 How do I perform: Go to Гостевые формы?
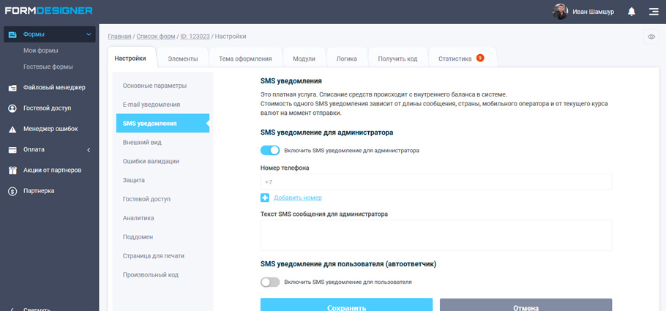[48, 67]
